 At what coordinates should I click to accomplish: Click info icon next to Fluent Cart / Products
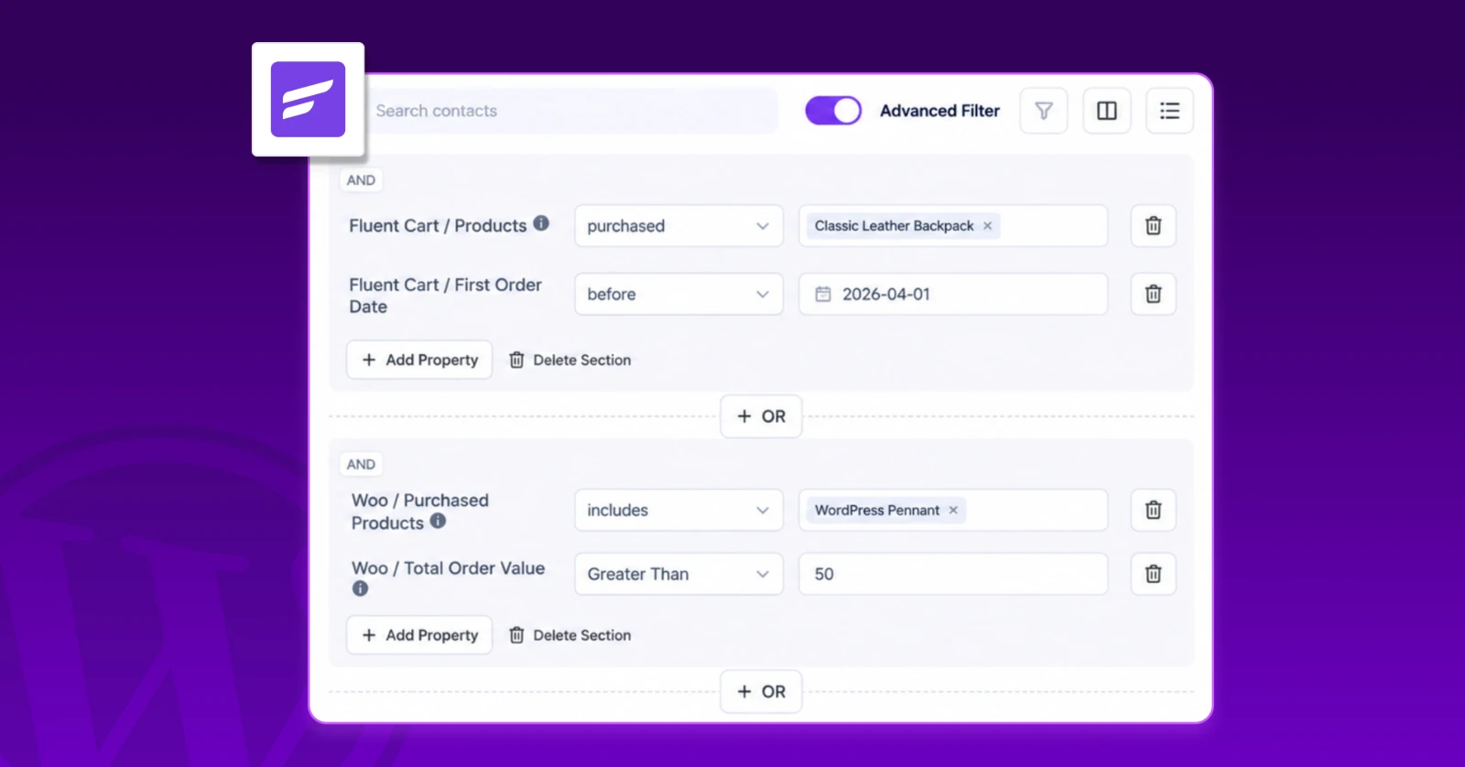[x=541, y=222]
